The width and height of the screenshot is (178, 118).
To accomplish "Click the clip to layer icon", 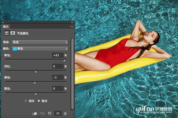I will point(35,113).
